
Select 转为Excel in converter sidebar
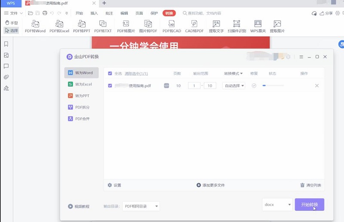tap(81, 84)
